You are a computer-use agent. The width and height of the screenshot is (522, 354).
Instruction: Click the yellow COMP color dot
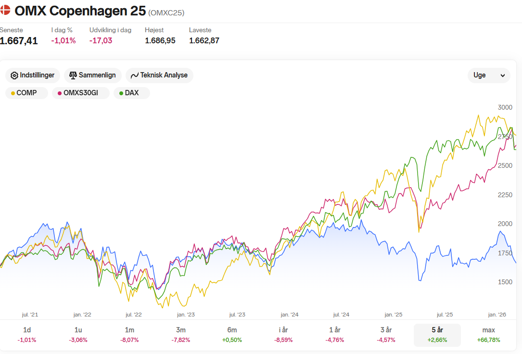tap(13, 93)
